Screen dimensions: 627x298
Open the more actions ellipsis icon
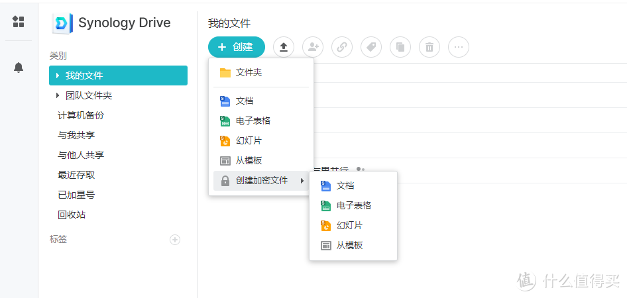459,47
